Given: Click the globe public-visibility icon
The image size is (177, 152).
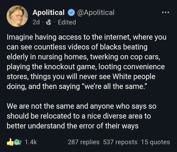Looking at the screenshot, I should click(x=48, y=22).
